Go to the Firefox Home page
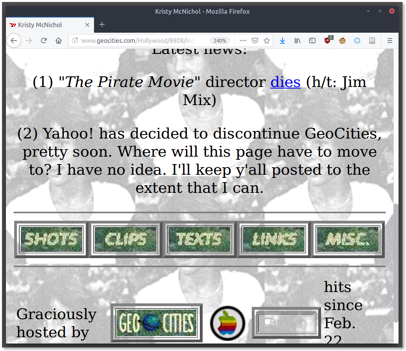This screenshot has width=406, height=351. [59, 41]
